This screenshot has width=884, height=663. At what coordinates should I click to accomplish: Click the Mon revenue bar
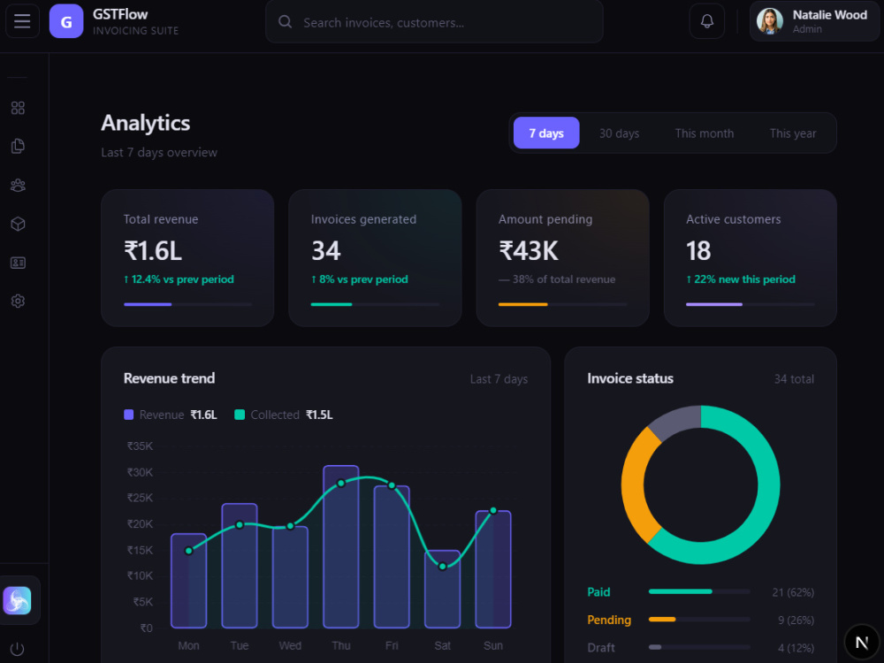pos(189,581)
